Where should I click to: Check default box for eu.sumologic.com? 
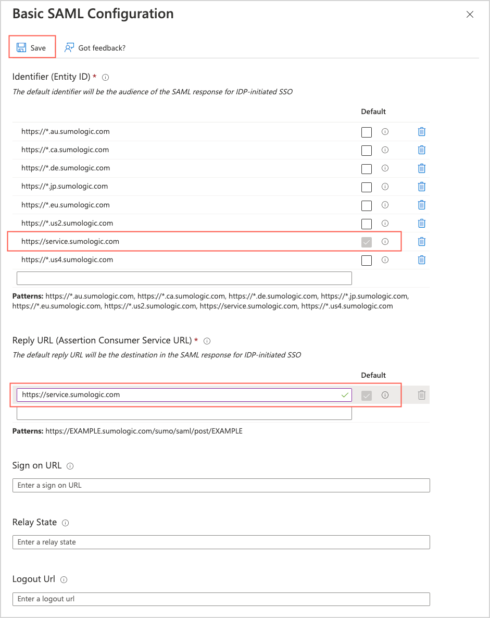[367, 205]
